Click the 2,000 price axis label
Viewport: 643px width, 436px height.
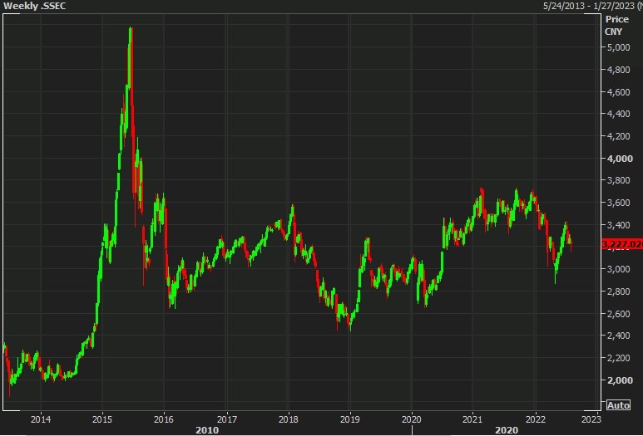[620, 380]
